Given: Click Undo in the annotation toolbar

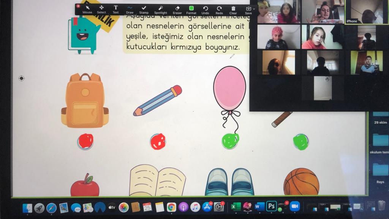Looking at the screenshot, I should click(205, 9).
